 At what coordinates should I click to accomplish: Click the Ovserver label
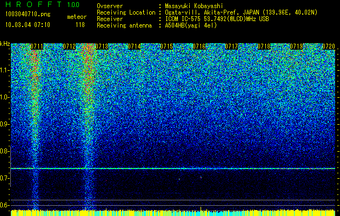[110, 6]
